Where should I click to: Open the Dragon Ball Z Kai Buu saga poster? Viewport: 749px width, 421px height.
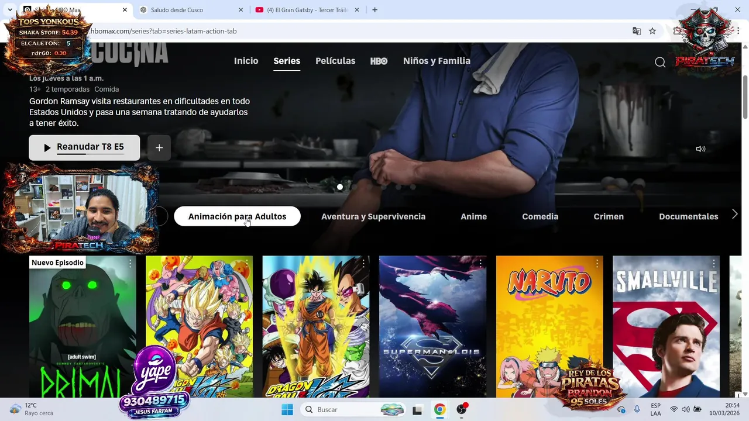point(199,327)
